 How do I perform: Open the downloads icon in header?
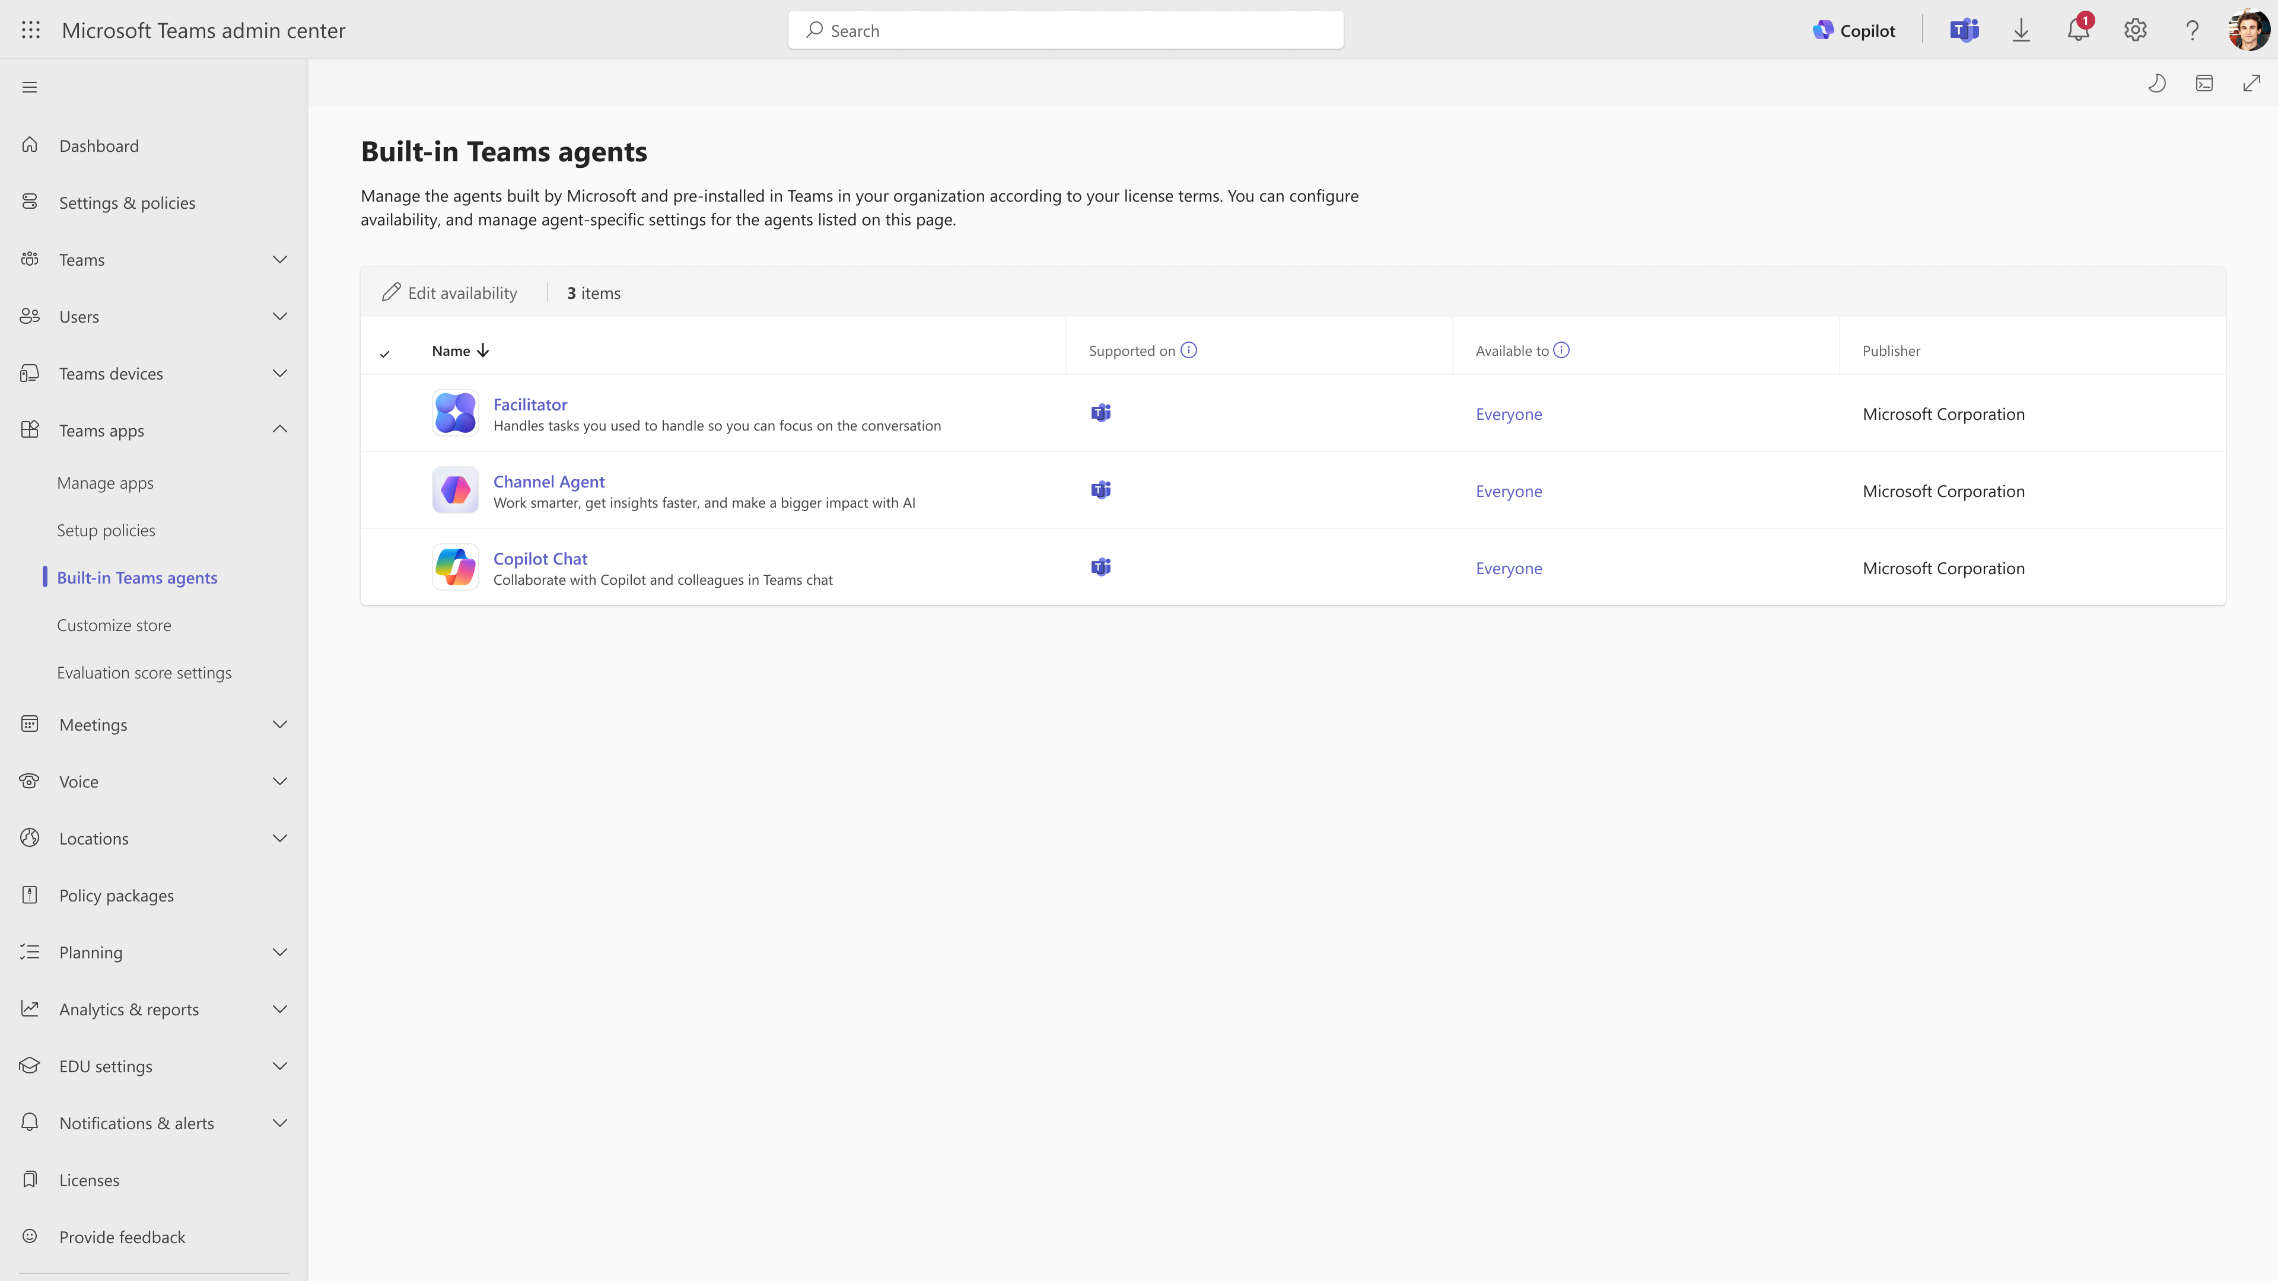click(x=2021, y=30)
